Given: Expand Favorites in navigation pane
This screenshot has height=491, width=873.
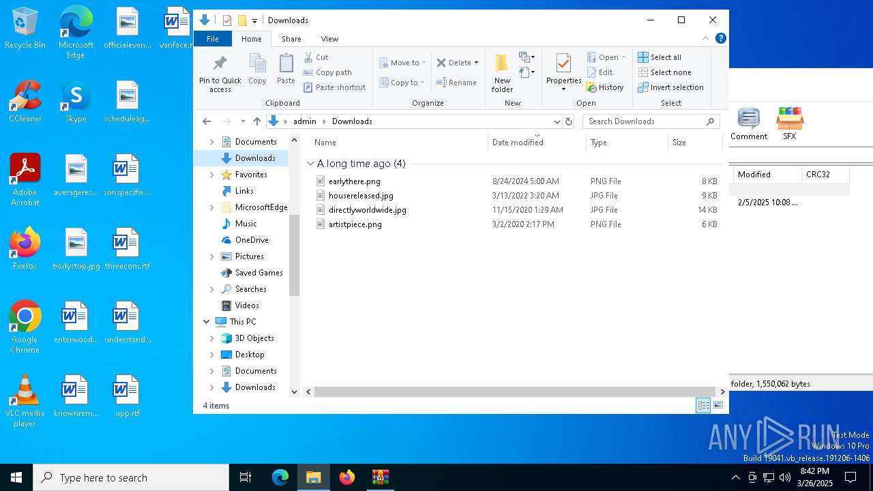Looking at the screenshot, I should [x=211, y=175].
